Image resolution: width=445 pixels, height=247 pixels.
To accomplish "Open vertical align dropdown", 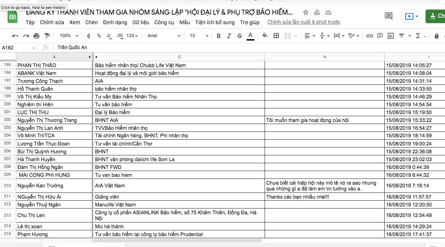I will point(324,36).
